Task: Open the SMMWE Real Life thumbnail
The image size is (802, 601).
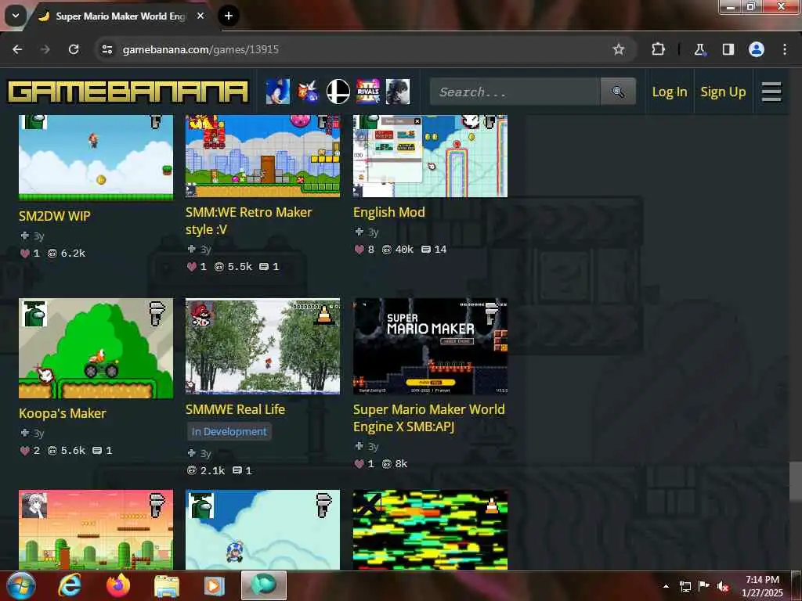Action: click(263, 347)
